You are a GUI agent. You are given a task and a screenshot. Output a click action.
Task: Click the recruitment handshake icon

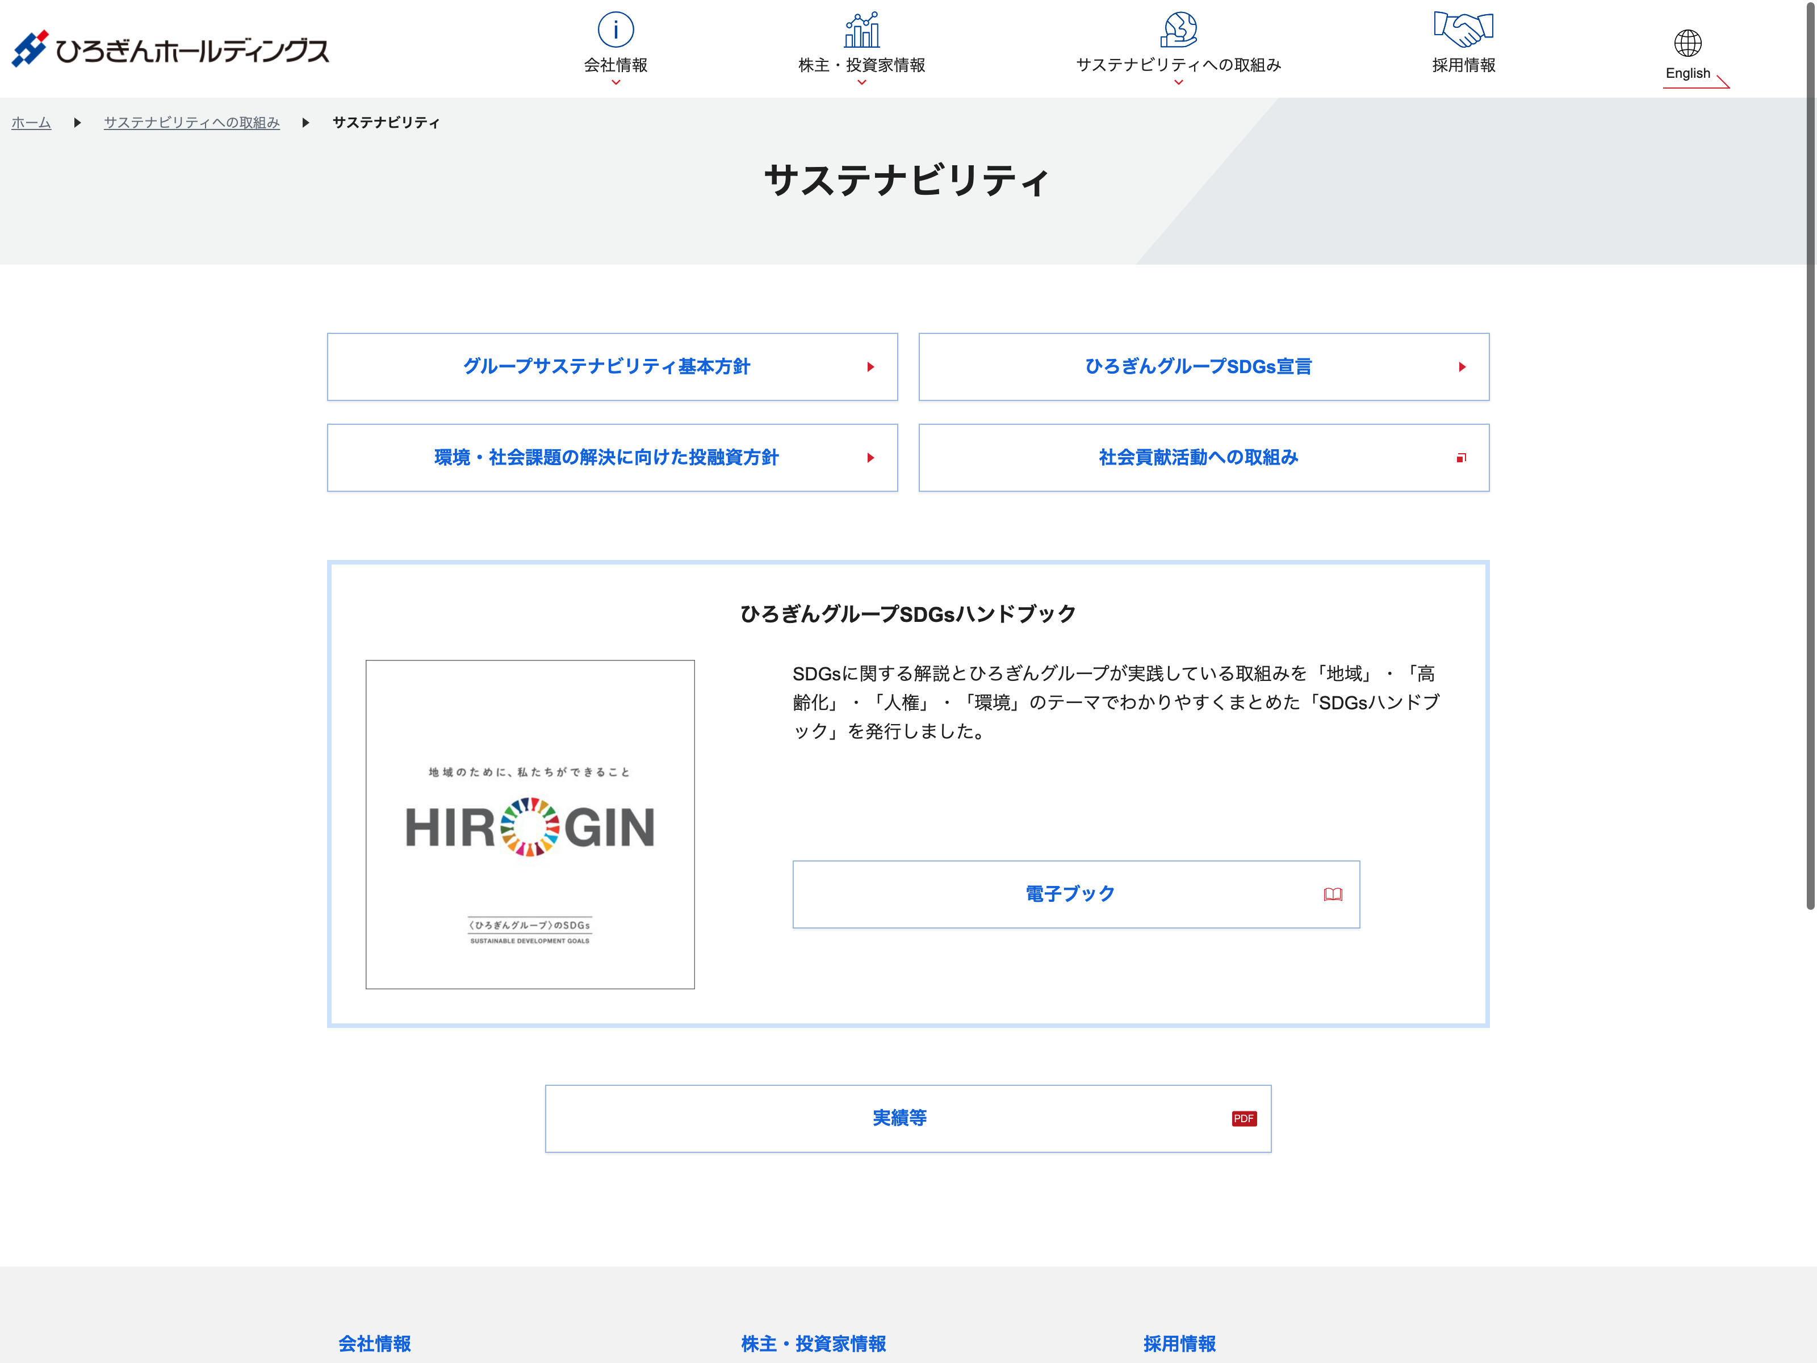(1463, 30)
